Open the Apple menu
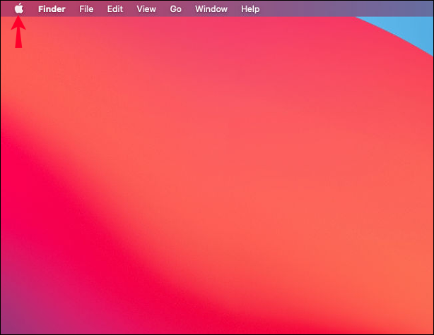The height and width of the screenshot is (335, 434). (19, 8)
